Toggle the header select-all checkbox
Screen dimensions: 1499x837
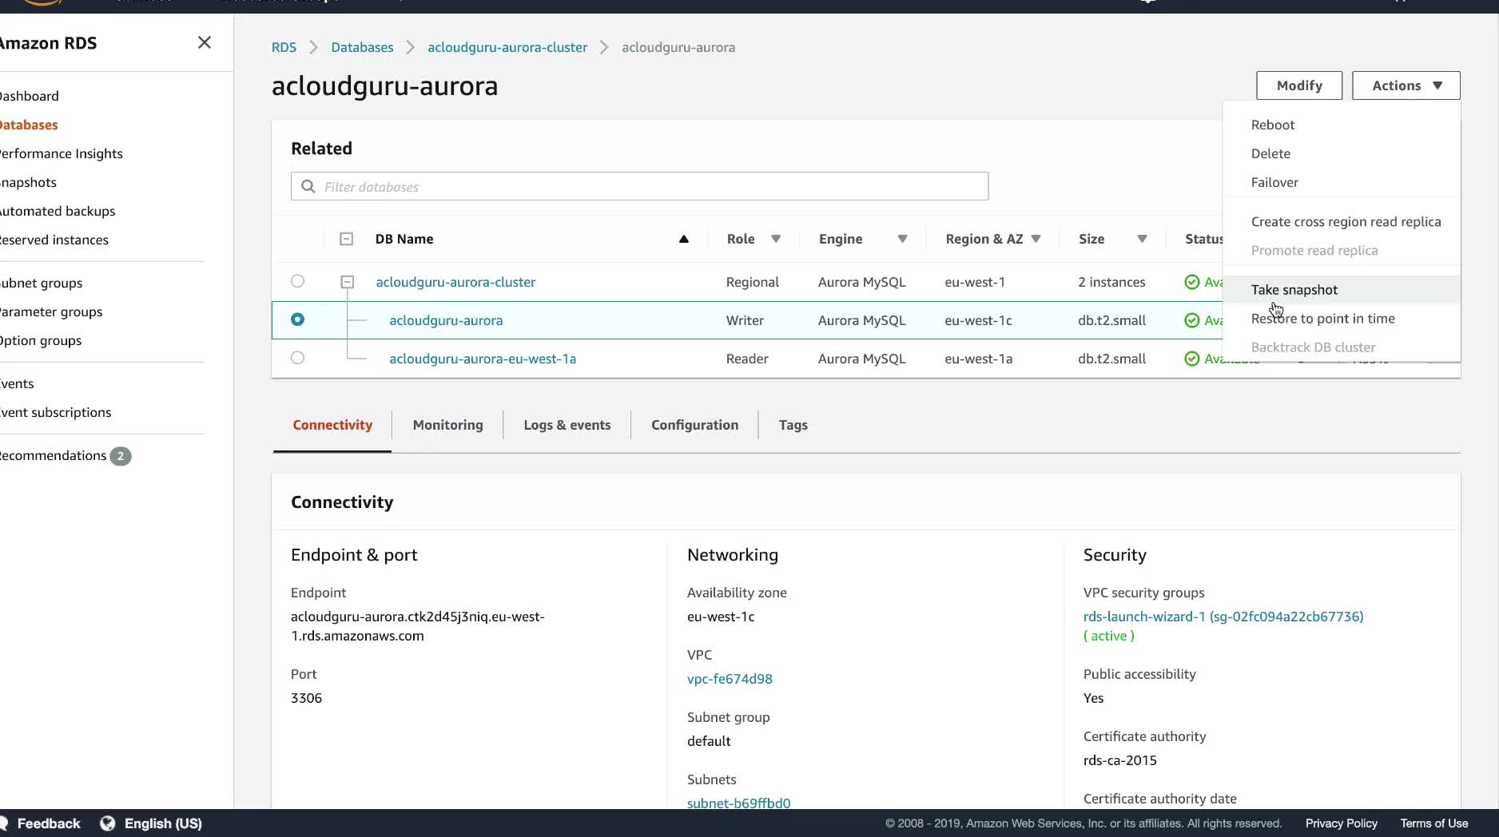pyautogui.click(x=346, y=239)
